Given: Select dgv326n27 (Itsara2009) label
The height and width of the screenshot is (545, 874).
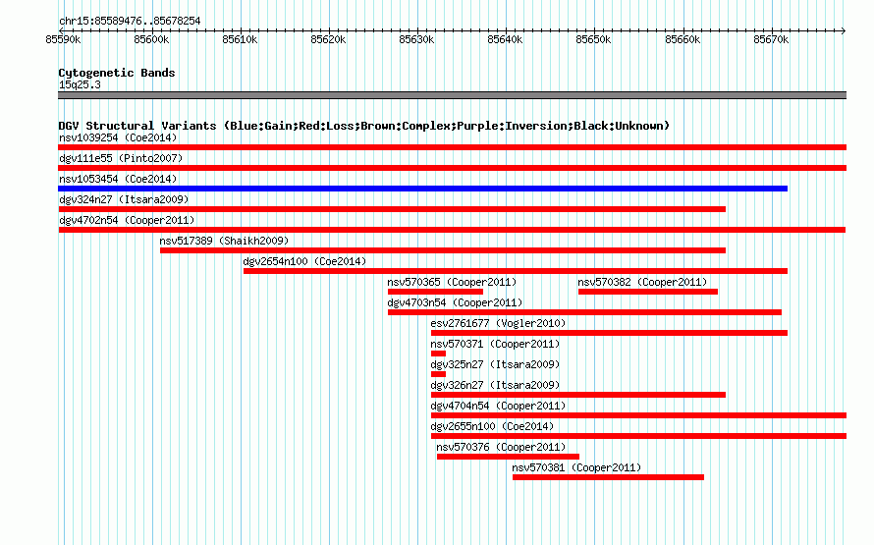Looking at the screenshot, I should coord(495,385).
